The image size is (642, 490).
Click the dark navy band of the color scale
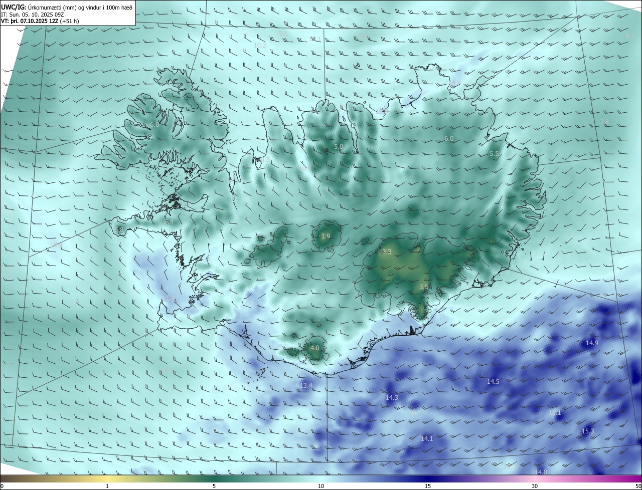pyautogui.click(x=428, y=478)
